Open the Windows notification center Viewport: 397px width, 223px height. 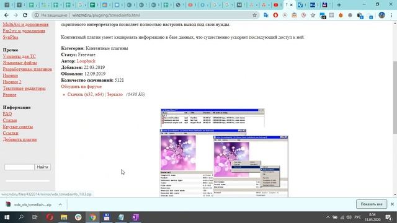click(388, 217)
